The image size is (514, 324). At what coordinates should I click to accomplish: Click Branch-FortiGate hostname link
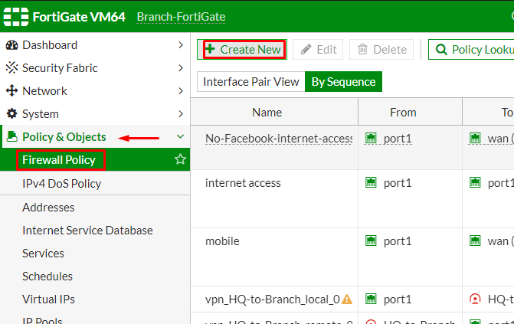[181, 16]
